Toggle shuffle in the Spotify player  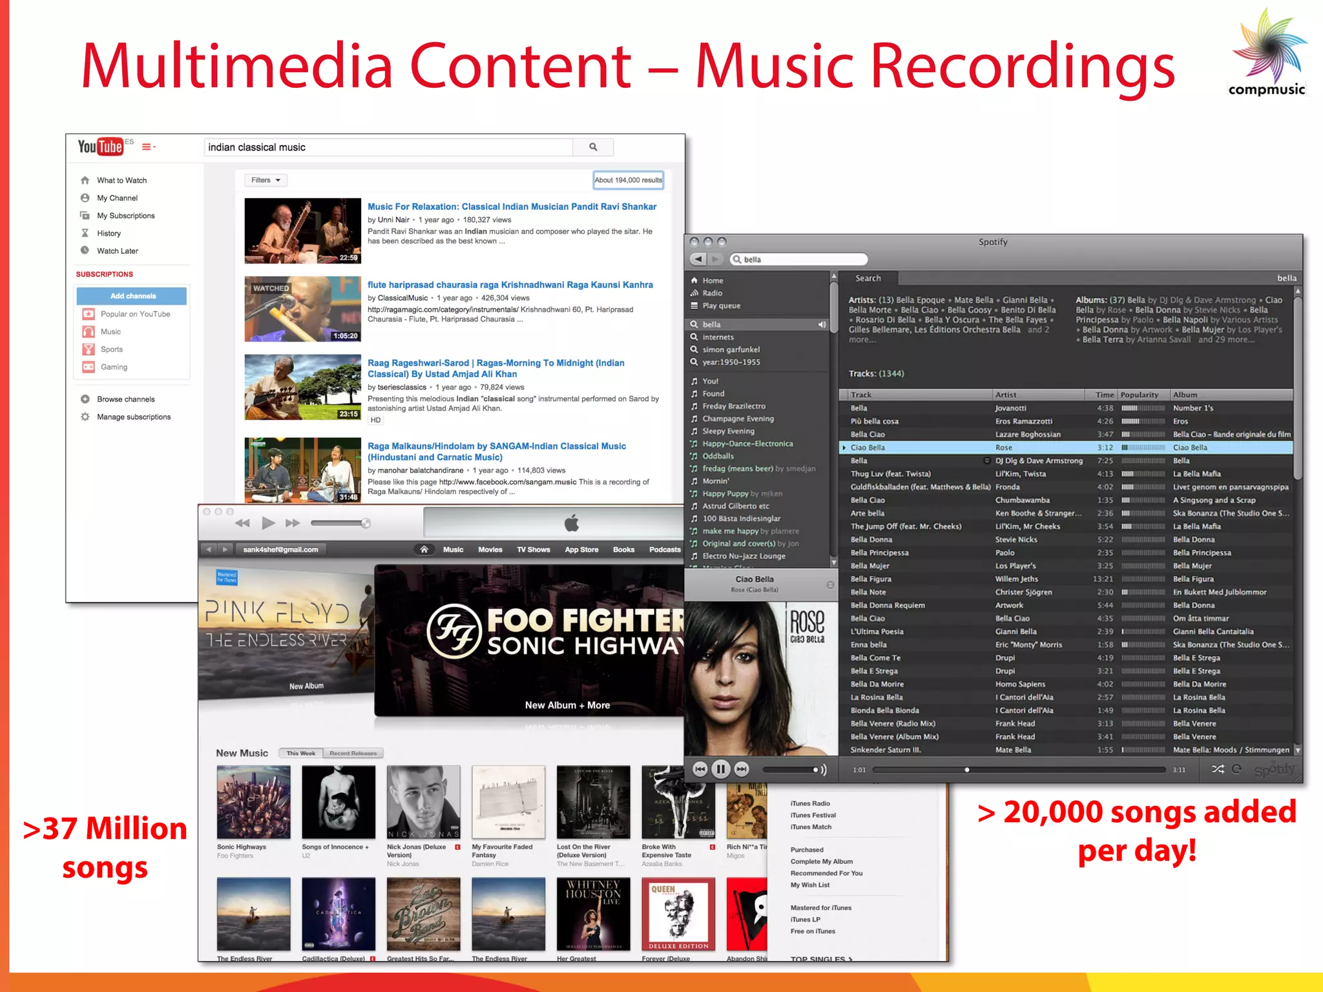(1217, 769)
